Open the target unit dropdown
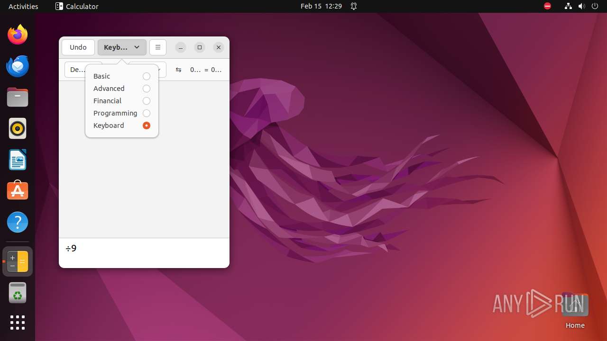The image size is (607, 341). (162, 70)
